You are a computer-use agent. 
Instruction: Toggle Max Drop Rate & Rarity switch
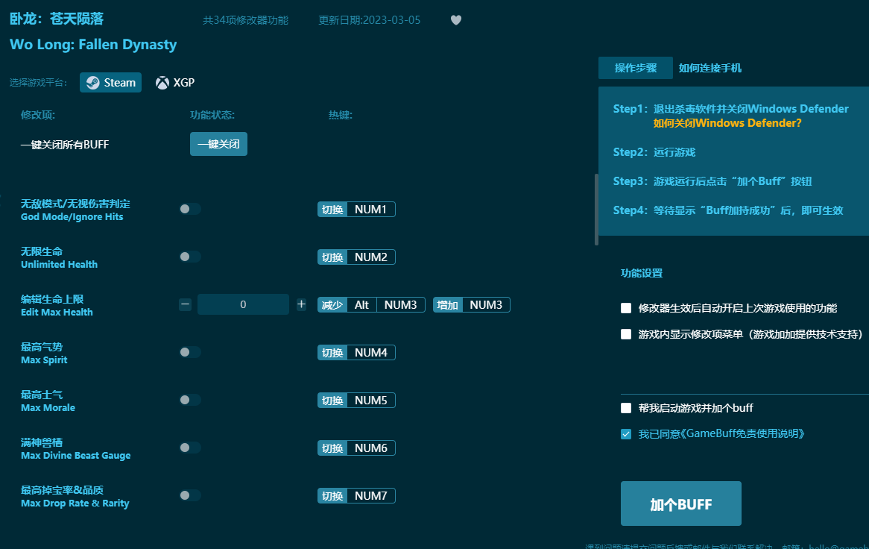coord(190,495)
